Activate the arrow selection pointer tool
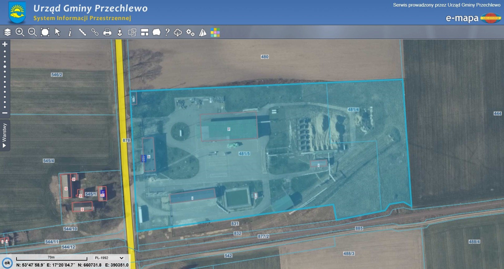Image resolution: width=504 pixels, height=269 pixels. [58, 32]
